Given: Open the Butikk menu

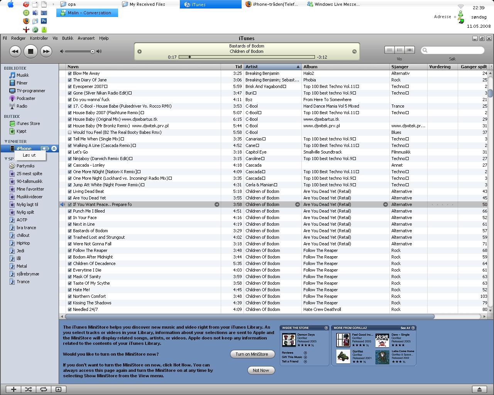Looking at the screenshot, I should coord(68,38).
